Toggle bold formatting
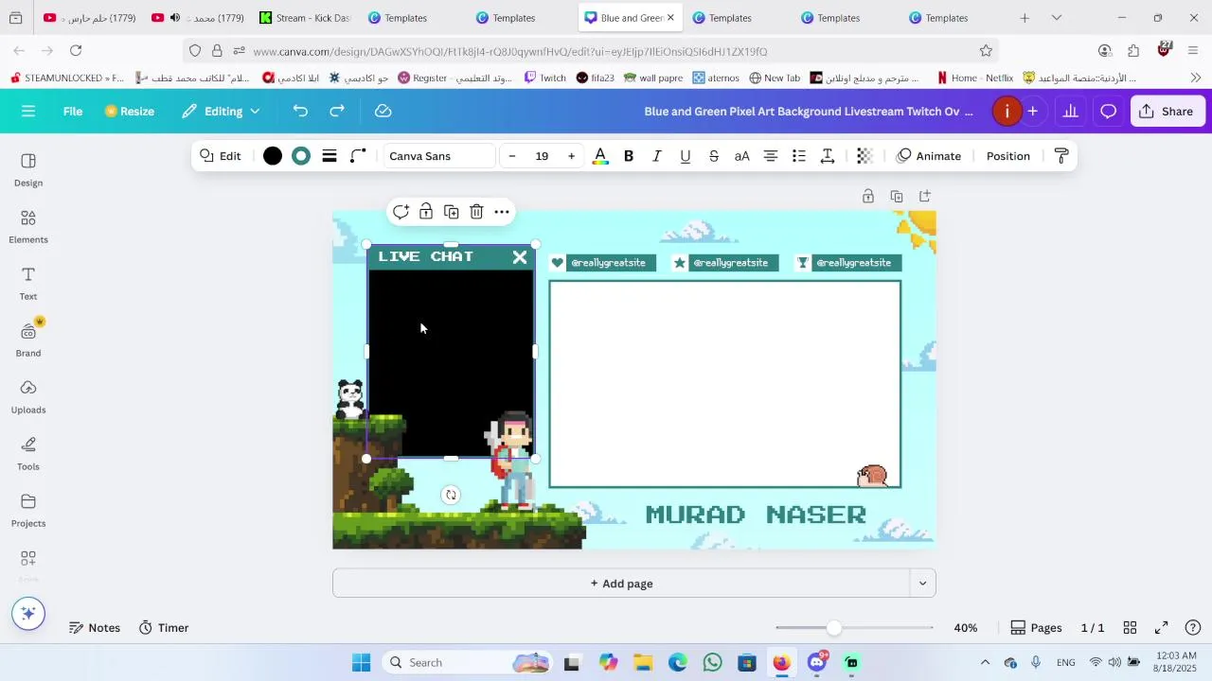The width and height of the screenshot is (1212, 681). point(629,156)
